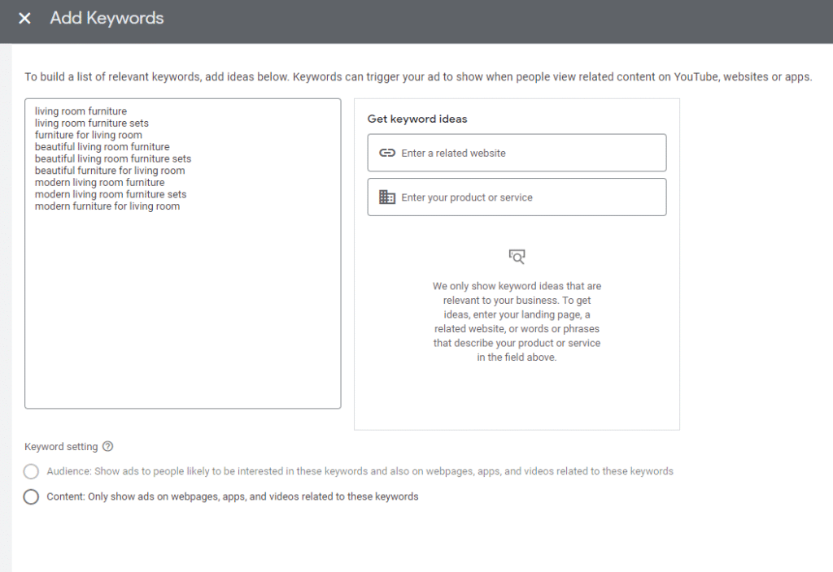Click the "Add Keywords" title text

pos(107,18)
